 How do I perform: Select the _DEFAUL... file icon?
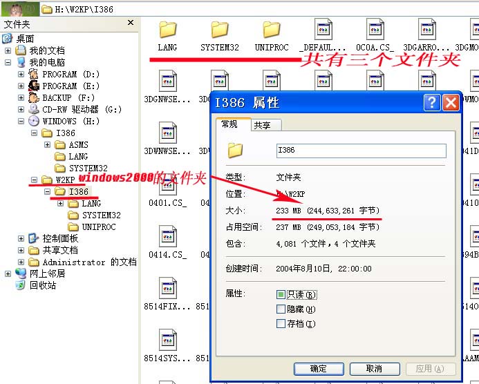coord(323,29)
